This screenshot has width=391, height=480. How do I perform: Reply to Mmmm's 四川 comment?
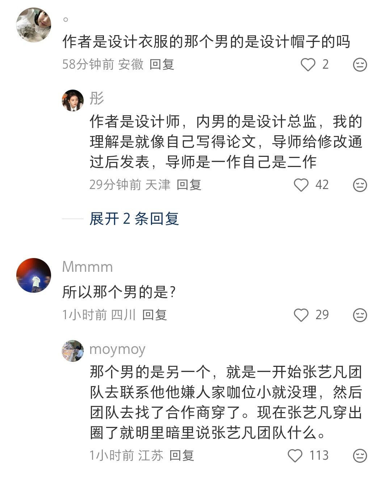pos(154,315)
